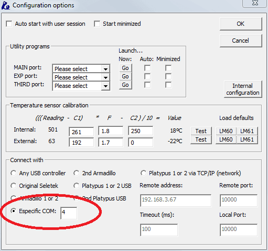This screenshot has height=251, width=268.
Task: Test the Internal temperature sensor calibration
Action: pyautogui.click(x=201, y=131)
